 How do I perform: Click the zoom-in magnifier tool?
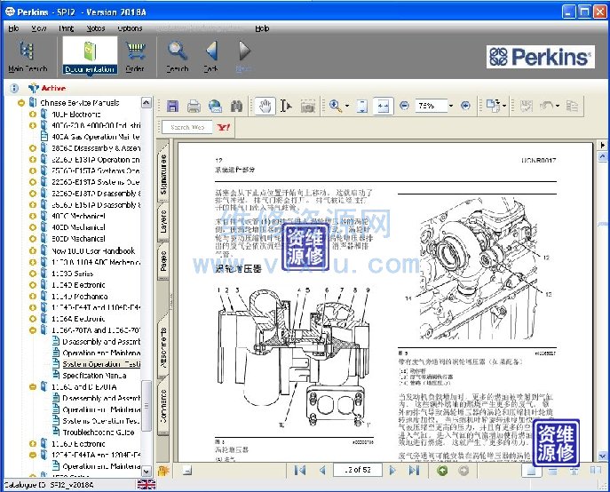click(335, 106)
